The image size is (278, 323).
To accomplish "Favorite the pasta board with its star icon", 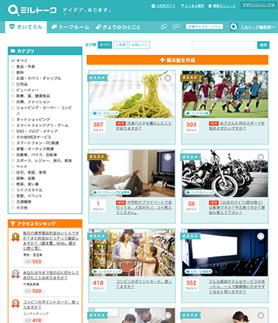I will 168,78.
